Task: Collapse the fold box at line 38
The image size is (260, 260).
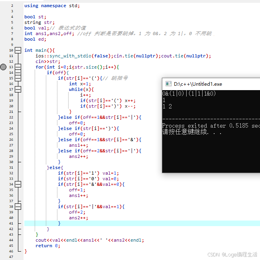Action: pyautogui.click(x=18, y=207)
